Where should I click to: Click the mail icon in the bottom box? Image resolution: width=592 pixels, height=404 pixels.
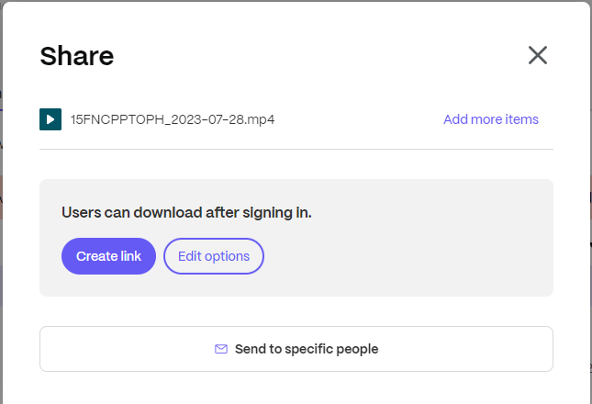tap(221, 349)
